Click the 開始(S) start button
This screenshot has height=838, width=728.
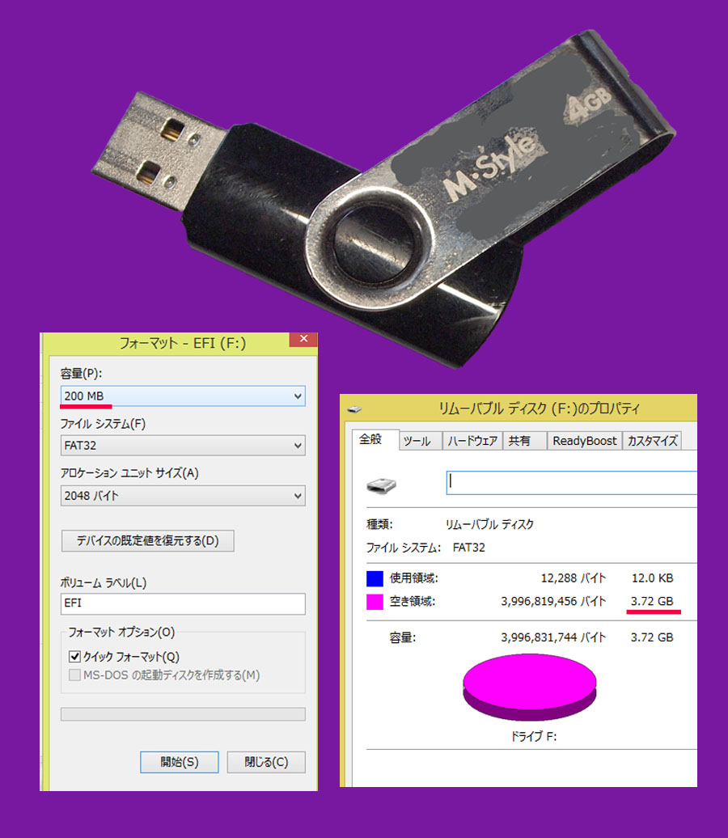[x=179, y=762]
